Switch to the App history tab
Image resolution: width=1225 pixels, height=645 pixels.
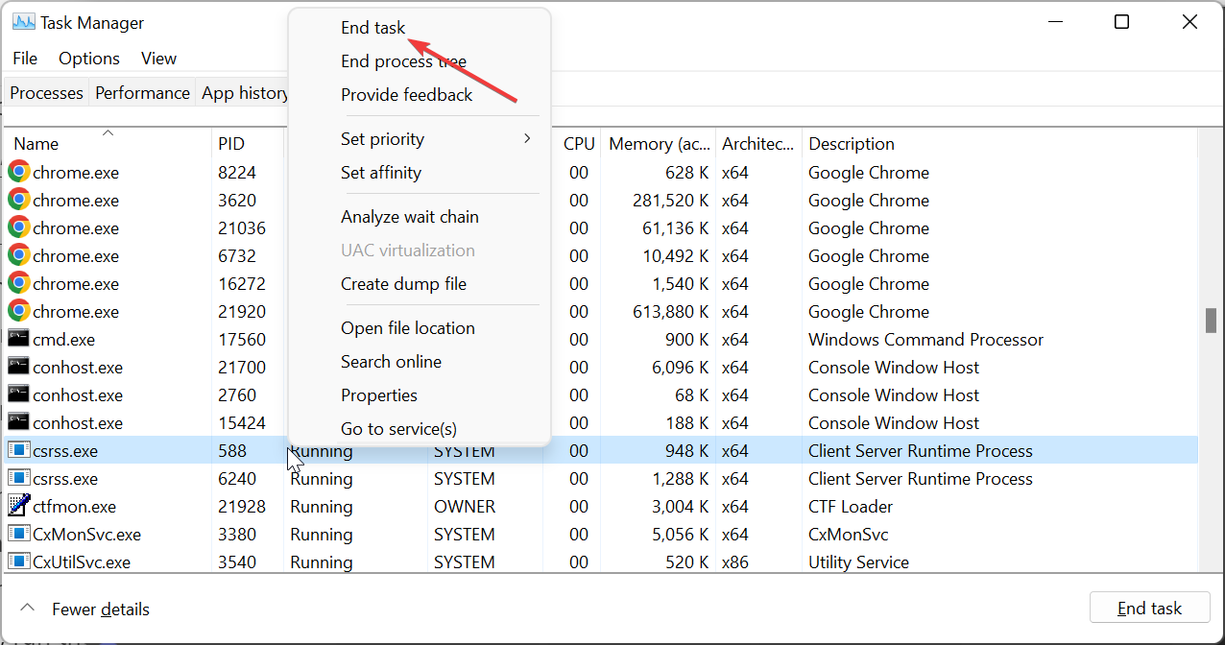tap(244, 93)
